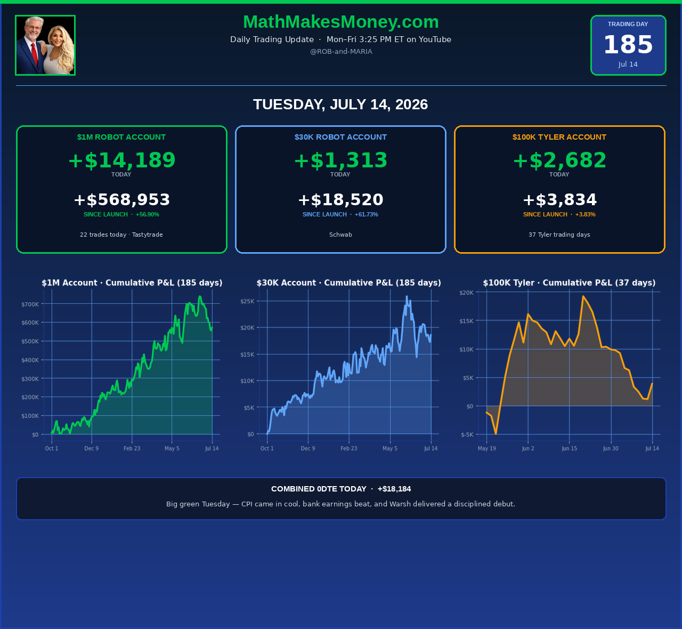Click the Jun 30 axis label on Tyler chart
Screen dimensions: 682x629
(x=611, y=448)
